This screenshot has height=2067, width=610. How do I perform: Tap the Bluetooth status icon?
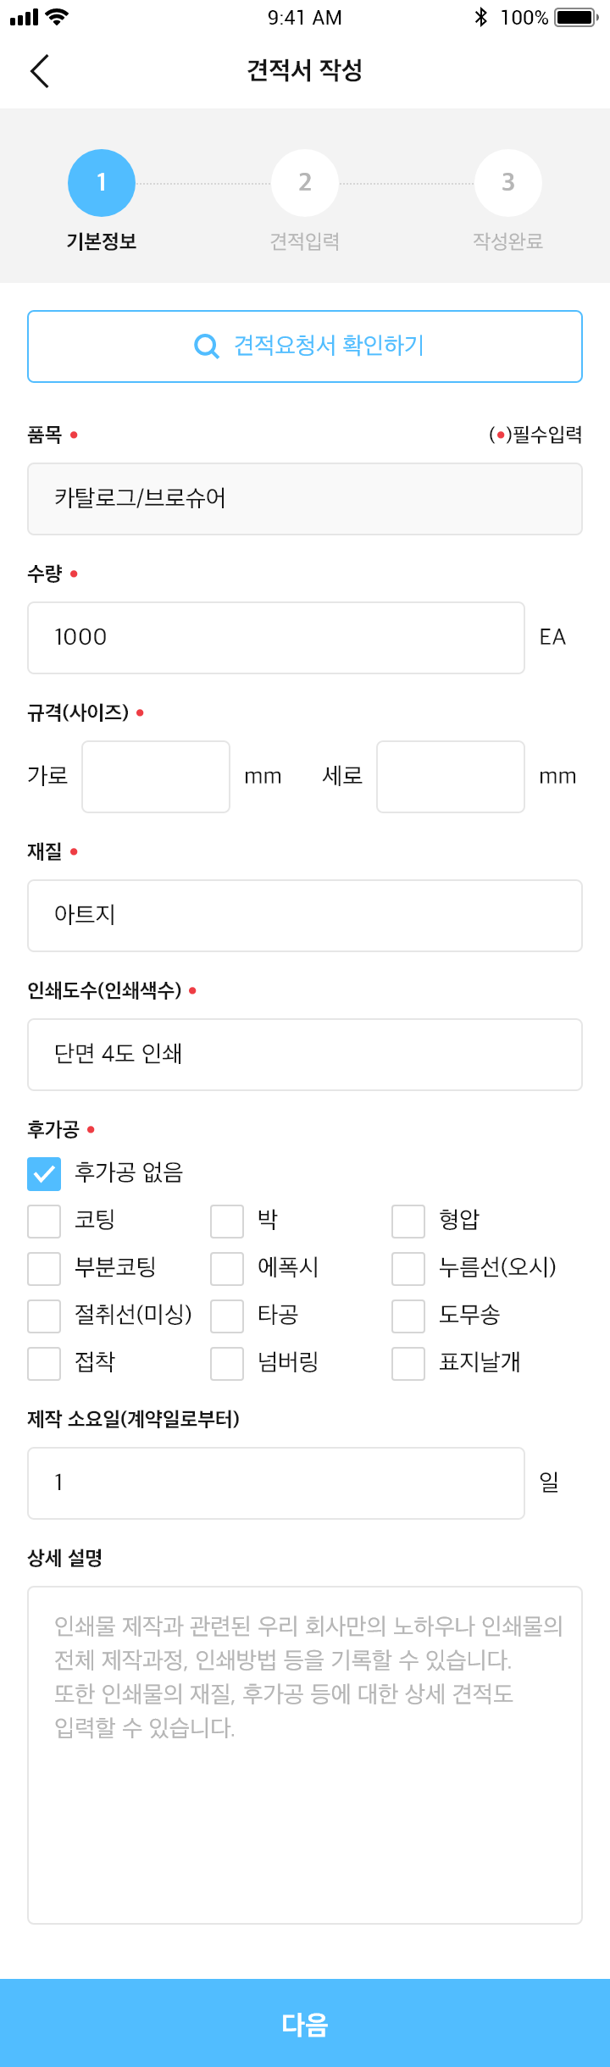click(481, 17)
